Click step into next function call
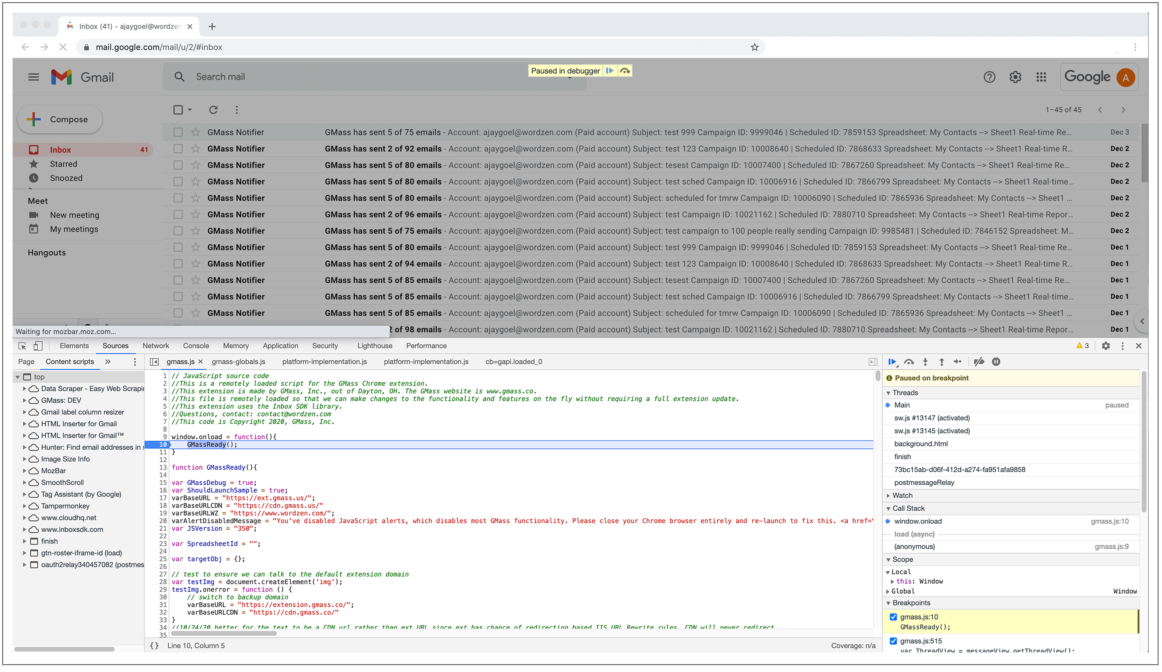The width and height of the screenshot is (1162, 672). 925,362
